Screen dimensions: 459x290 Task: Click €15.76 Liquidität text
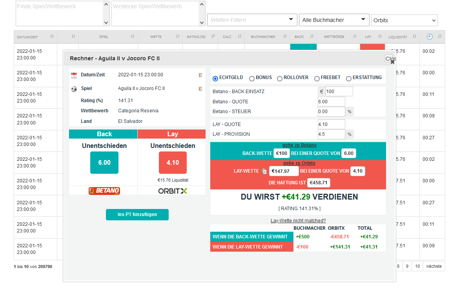click(173, 180)
